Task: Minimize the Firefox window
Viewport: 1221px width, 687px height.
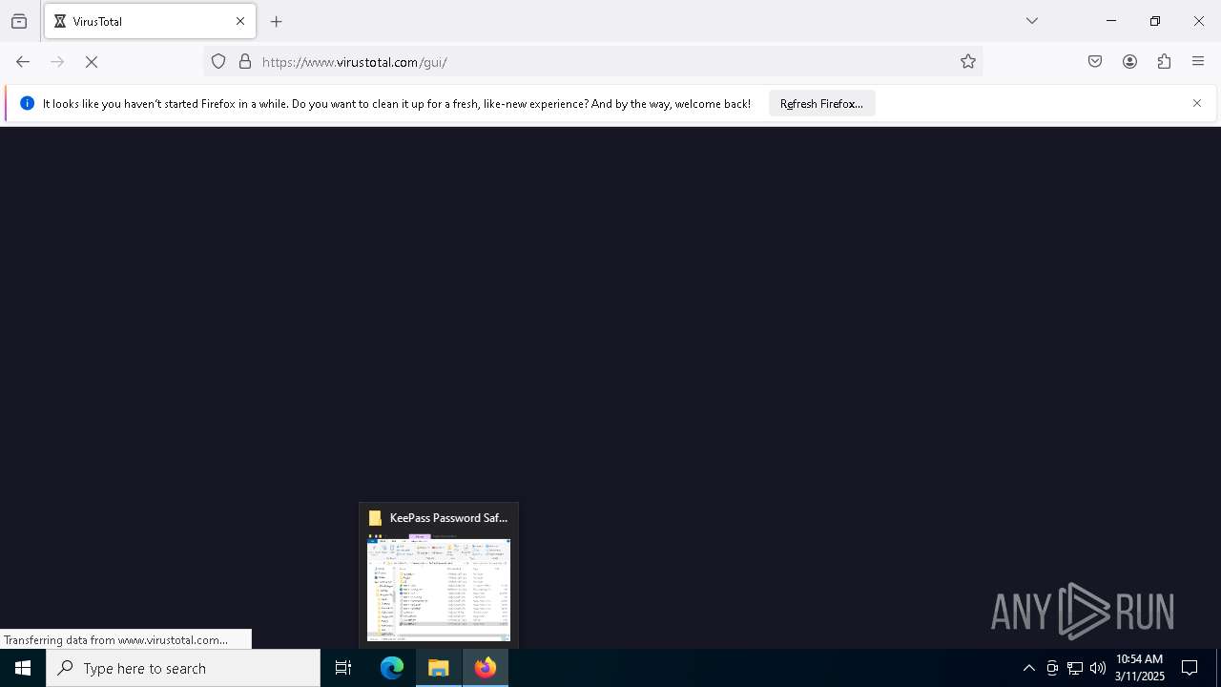Action: pyautogui.click(x=1111, y=21)
